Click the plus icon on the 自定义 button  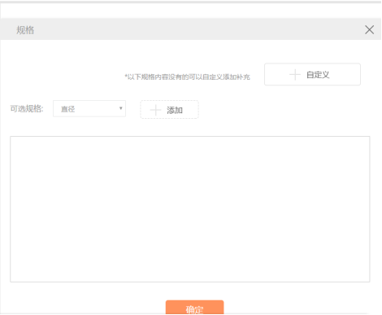(x=295, y=75)
